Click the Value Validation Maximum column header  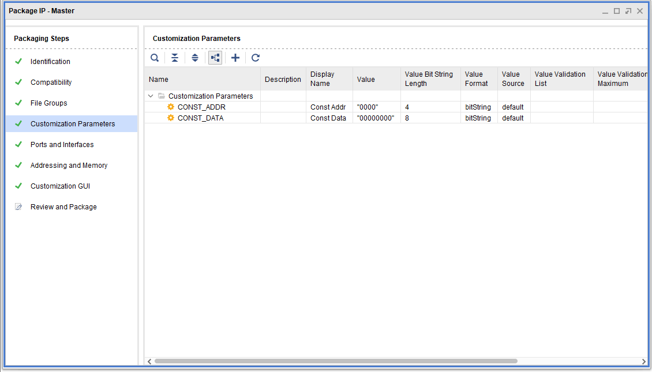coord(620,79)
